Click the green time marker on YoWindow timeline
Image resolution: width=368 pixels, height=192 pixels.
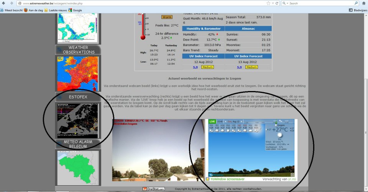coord(276,122)
